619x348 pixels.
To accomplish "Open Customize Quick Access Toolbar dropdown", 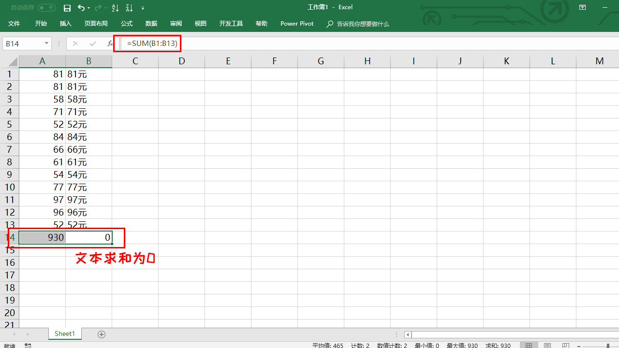I will [143, 8].
